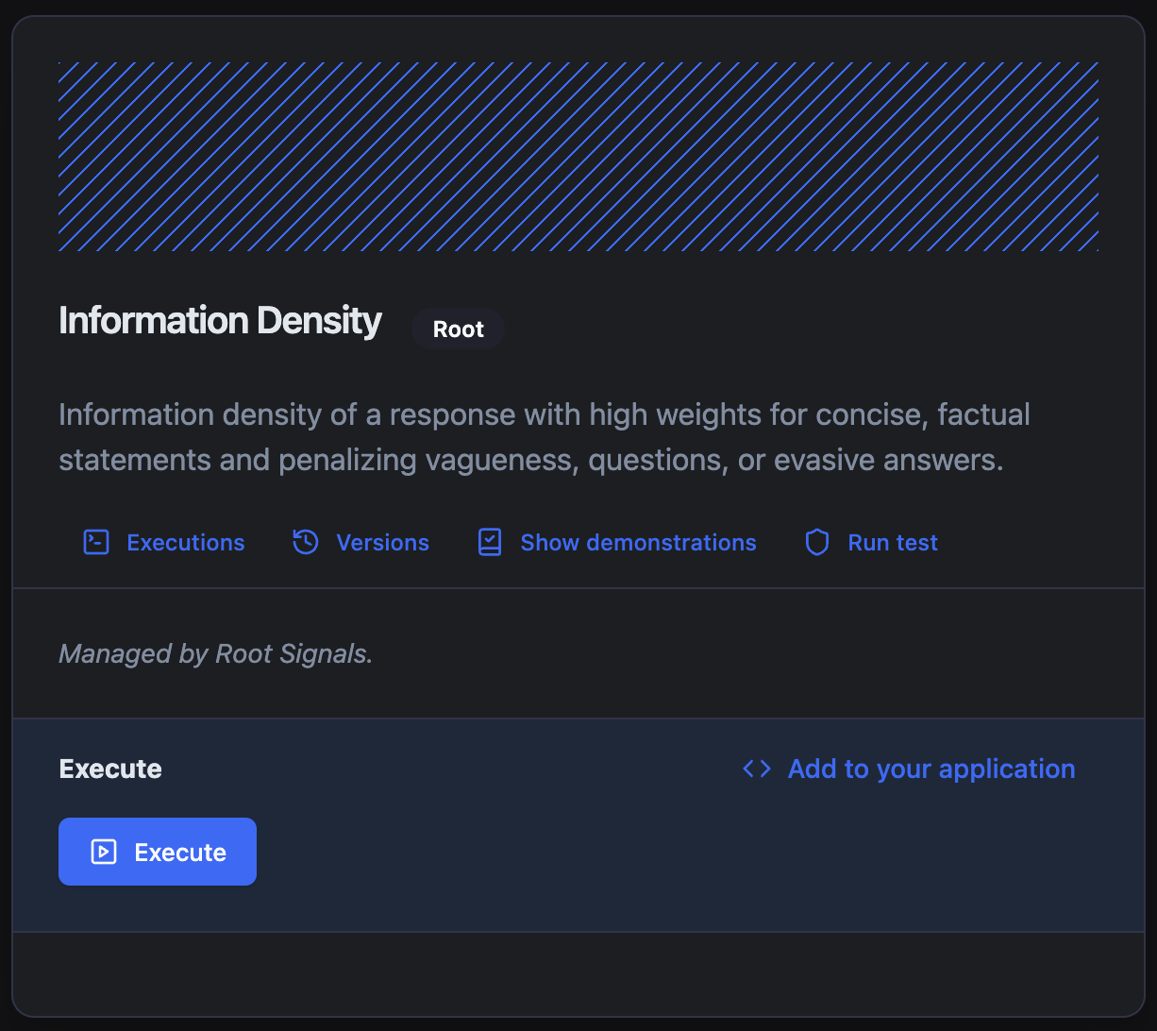Click the code brackets icon
This screenshot has height=1031, width=1157.
pos(757,769)
